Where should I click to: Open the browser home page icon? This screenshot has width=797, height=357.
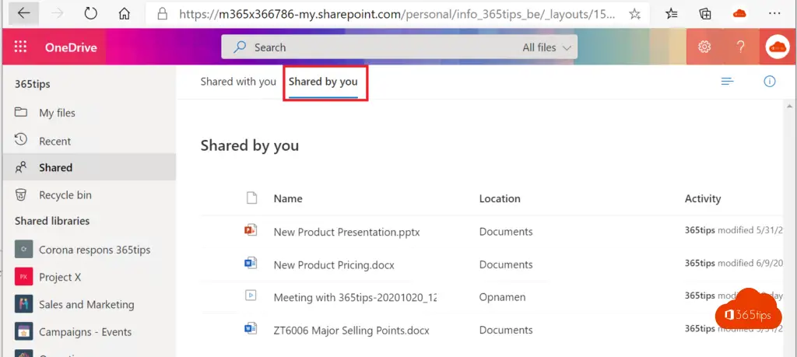tap(124, 14)
